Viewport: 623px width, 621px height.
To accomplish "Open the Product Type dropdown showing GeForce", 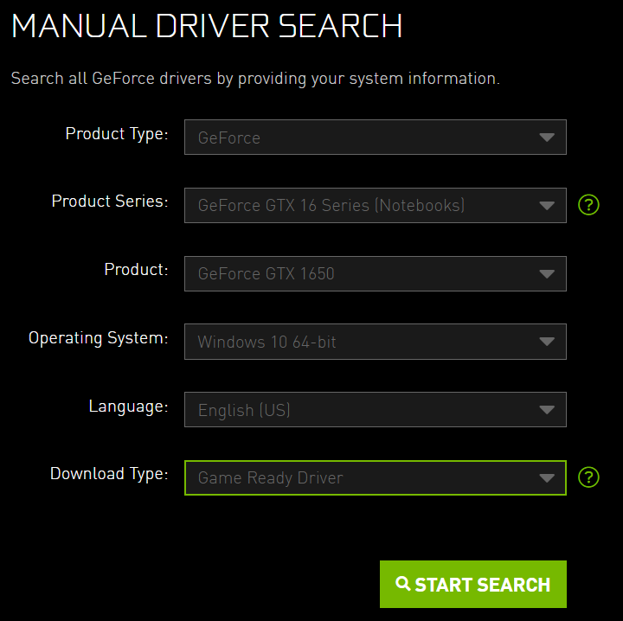I will coord(375,137).
